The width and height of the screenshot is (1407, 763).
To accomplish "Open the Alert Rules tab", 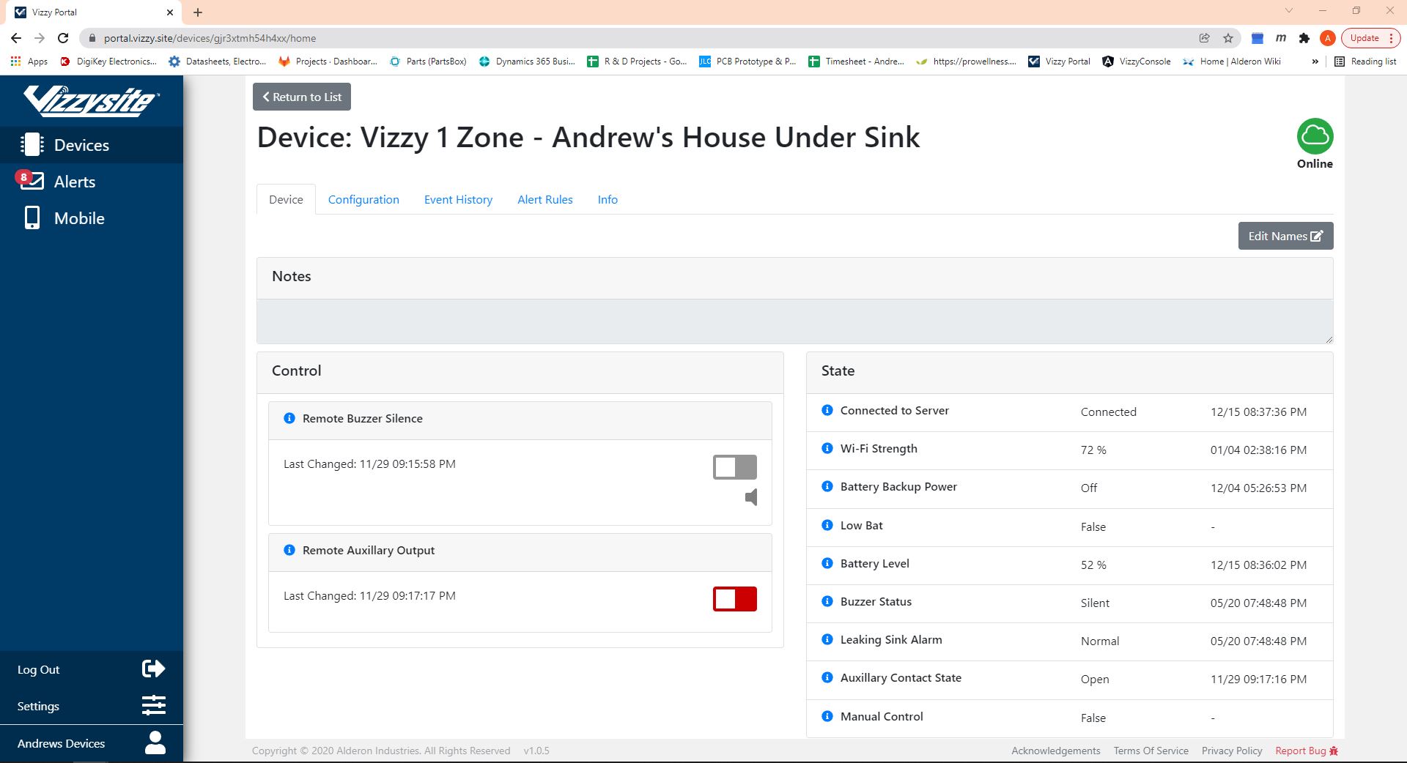I will pos(545,199).
